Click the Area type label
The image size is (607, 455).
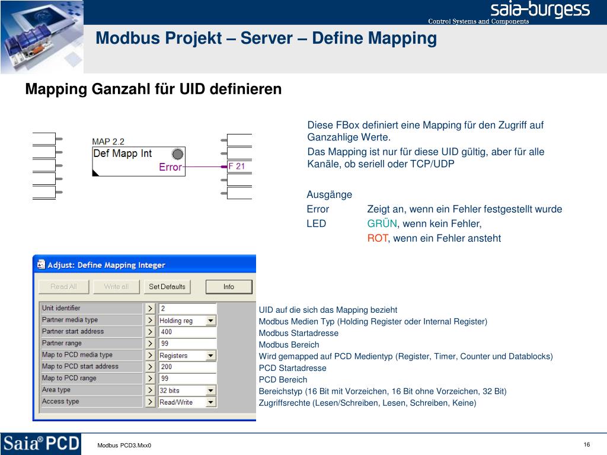[x=56, y=390]
